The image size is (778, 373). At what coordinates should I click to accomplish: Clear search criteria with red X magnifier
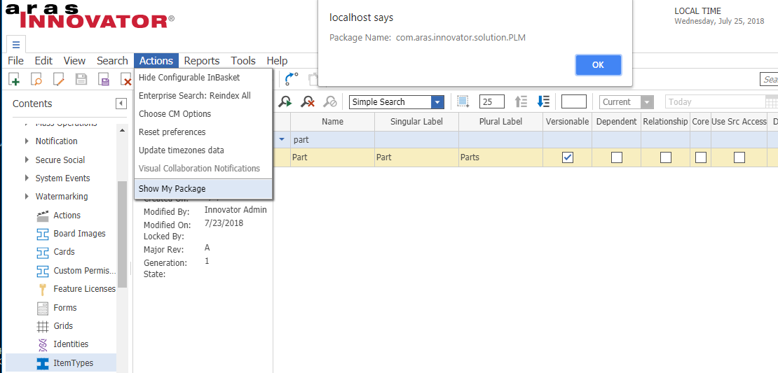308,102
